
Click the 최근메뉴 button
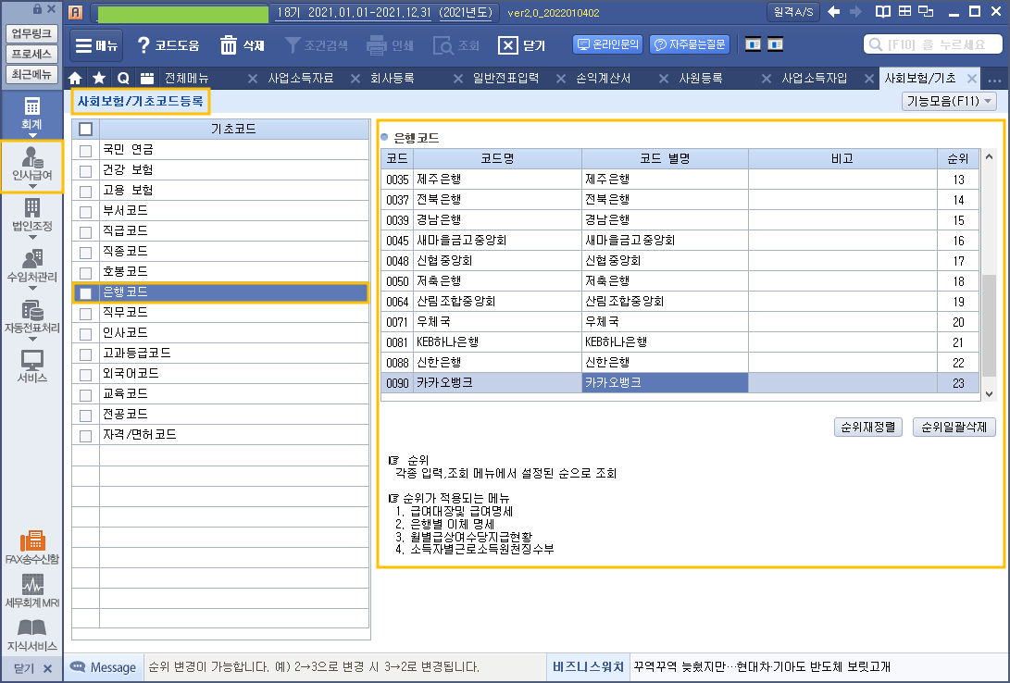coord(31,75)
